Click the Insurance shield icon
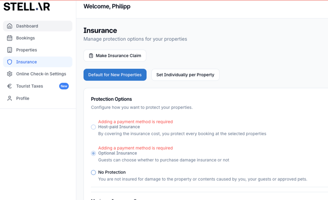The width and height of the screenshot is (328, 200). (x=10, y=62)
